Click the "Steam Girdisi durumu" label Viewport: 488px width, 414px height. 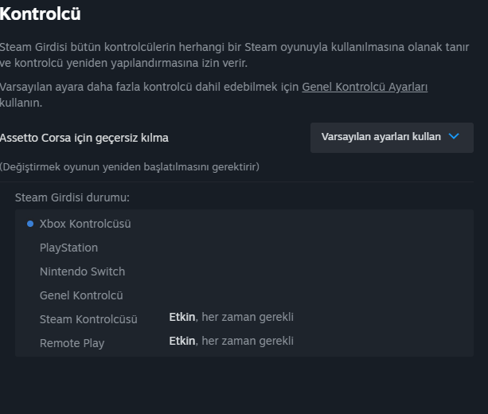pyautogui.click(x=72, y=197)
